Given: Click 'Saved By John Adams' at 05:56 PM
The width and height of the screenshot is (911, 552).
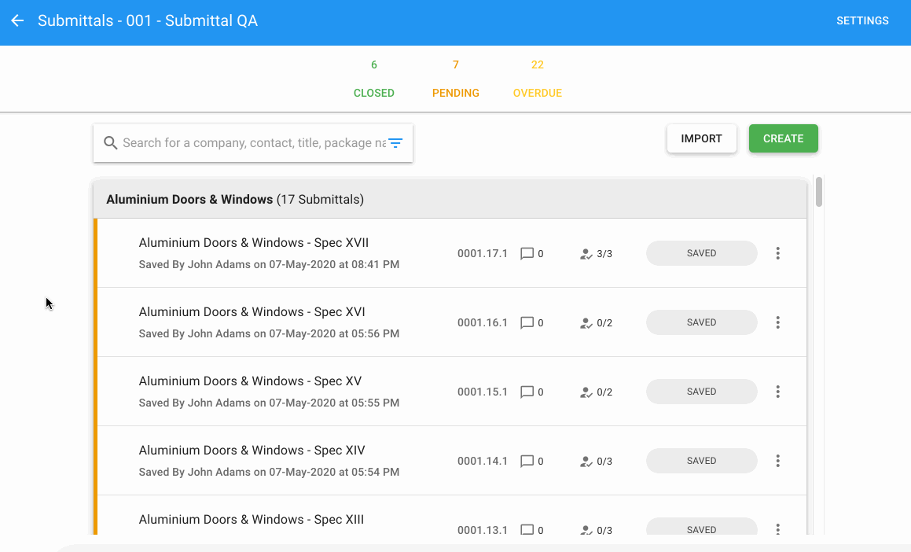Looking at the screenshot, I should [269, 333].
